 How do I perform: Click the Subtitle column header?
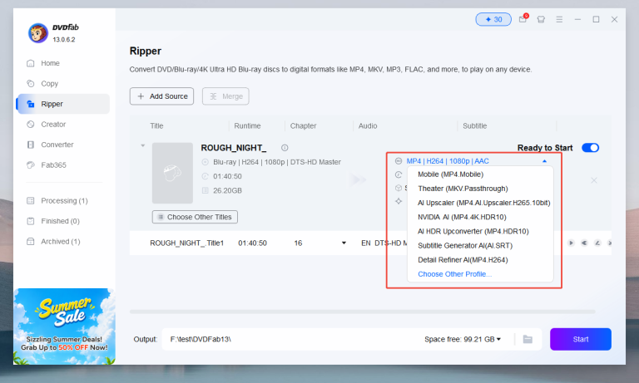(475, 125)
